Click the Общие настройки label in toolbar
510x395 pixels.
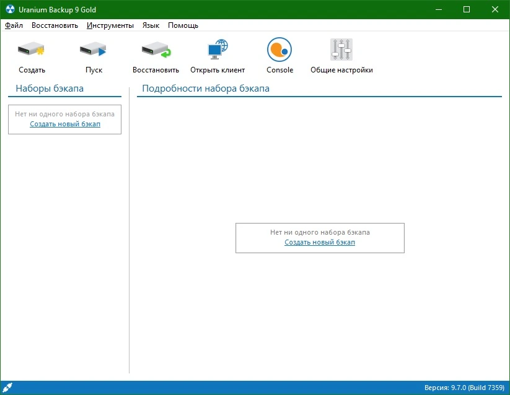341,70
